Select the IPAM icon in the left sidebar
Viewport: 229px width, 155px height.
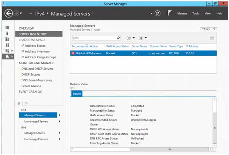pyautogui.click(x=7, y=57)
